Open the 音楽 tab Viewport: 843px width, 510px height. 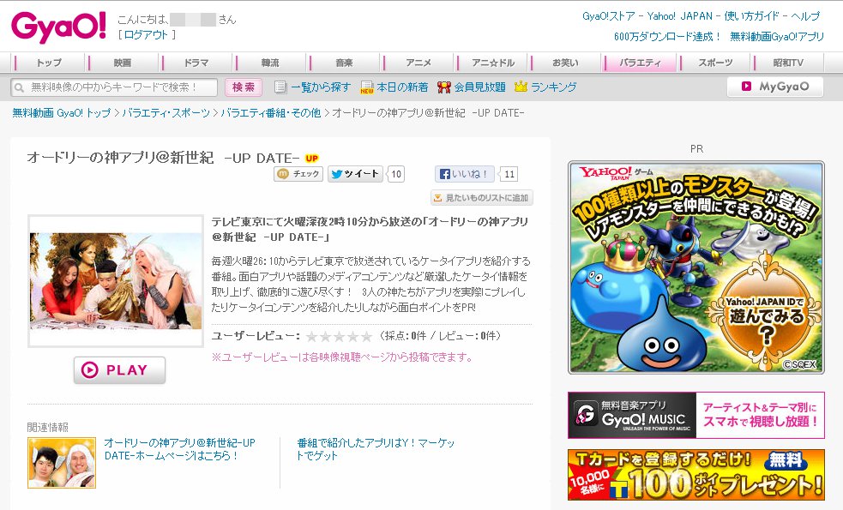tap(344, 63)
